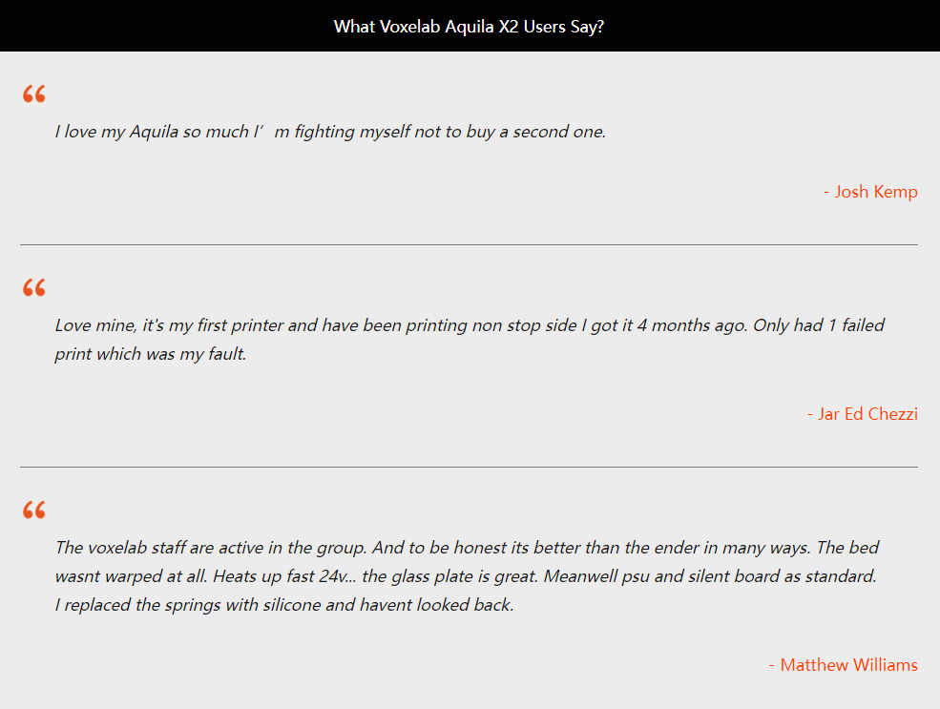Click the 'Love mine, it's my first printer' text line
940x709 pixels.
click(x=470, y=324)
